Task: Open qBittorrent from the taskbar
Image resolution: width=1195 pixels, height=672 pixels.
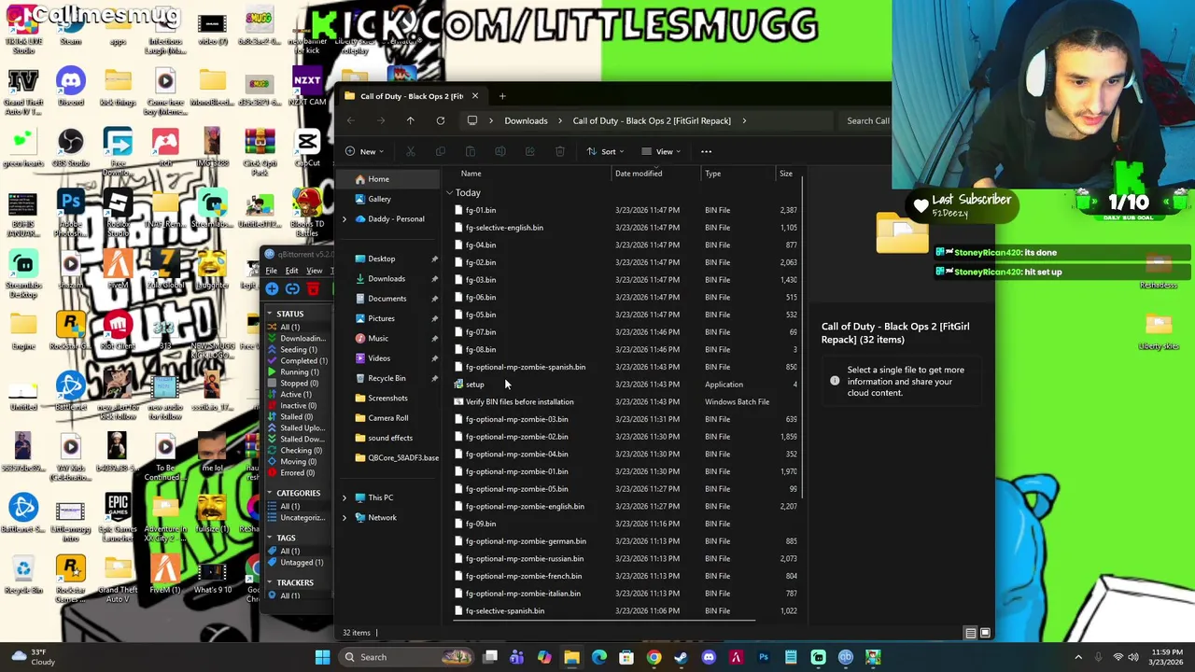Action: (x=846, y=657)
